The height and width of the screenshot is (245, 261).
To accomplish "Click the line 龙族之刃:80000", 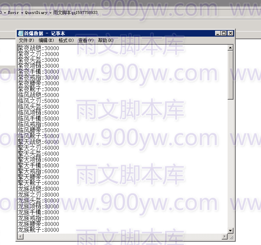I will 39,194.
